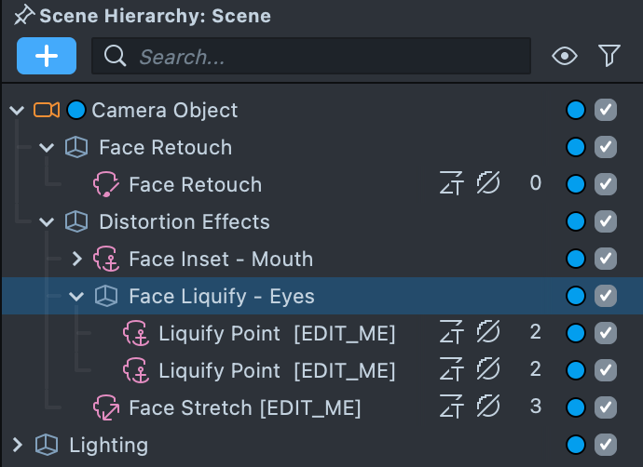The height and width of the screenshot is (467, 643).
Task: Click the pin icon beside Scene Hierarchy
Action: (x=23, y=15)
